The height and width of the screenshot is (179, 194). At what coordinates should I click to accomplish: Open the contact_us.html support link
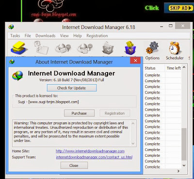click(94, 157)
